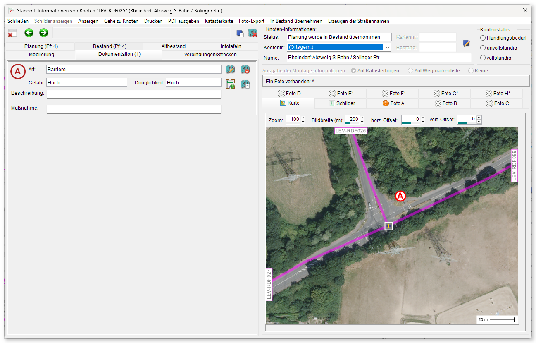Screen dimensions: 536x343
Task: Click the close-form icon with red X
Action: pos(12,33)
